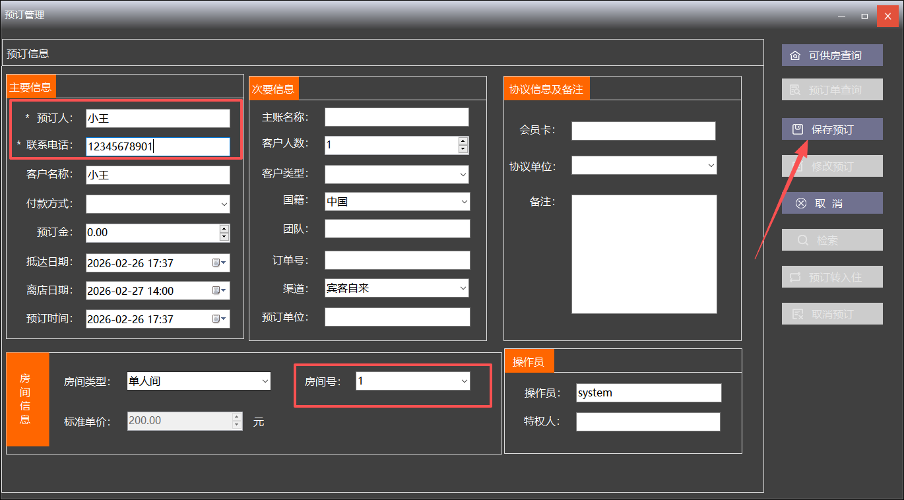Screen dimensions: 904x500
Task: Expand the 渠道 dropdown list
Action: (x=463, y=288)
